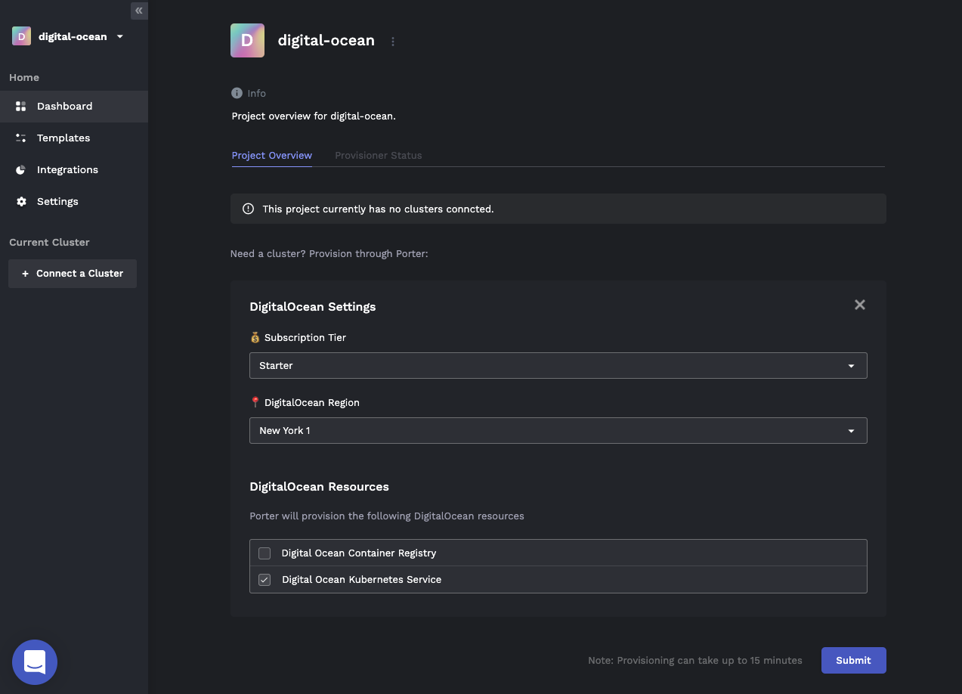This screenshot has width=962, height=694.
Task: Open the project options three-dot menu
Action: point(393,42)
